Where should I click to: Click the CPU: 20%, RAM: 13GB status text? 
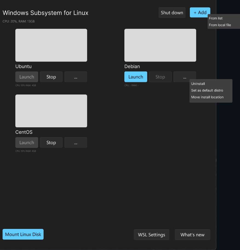pyautogui.click(x=19, y=21)
